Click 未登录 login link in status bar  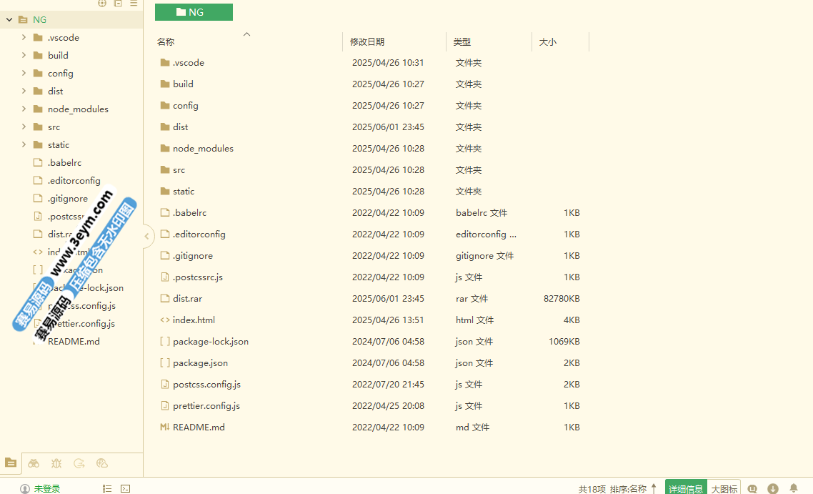point(47,489)
